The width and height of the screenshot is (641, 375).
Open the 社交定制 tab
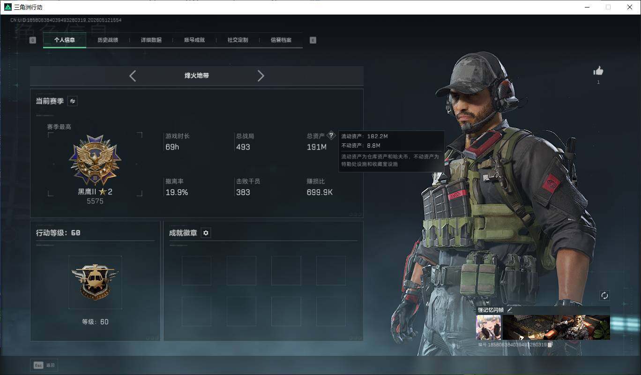[x=238, y=40]
